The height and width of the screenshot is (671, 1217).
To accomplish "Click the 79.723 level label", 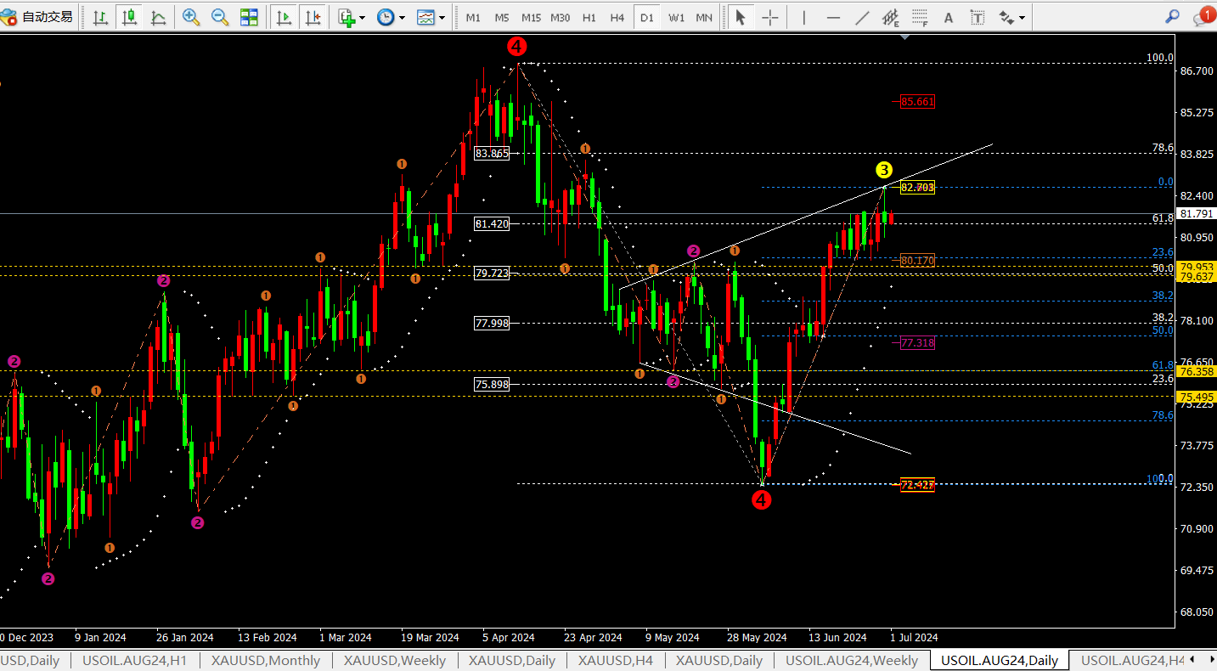I will (493, 273).
